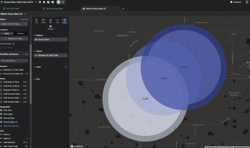Select the Area location toggle

tap(7, 33)
